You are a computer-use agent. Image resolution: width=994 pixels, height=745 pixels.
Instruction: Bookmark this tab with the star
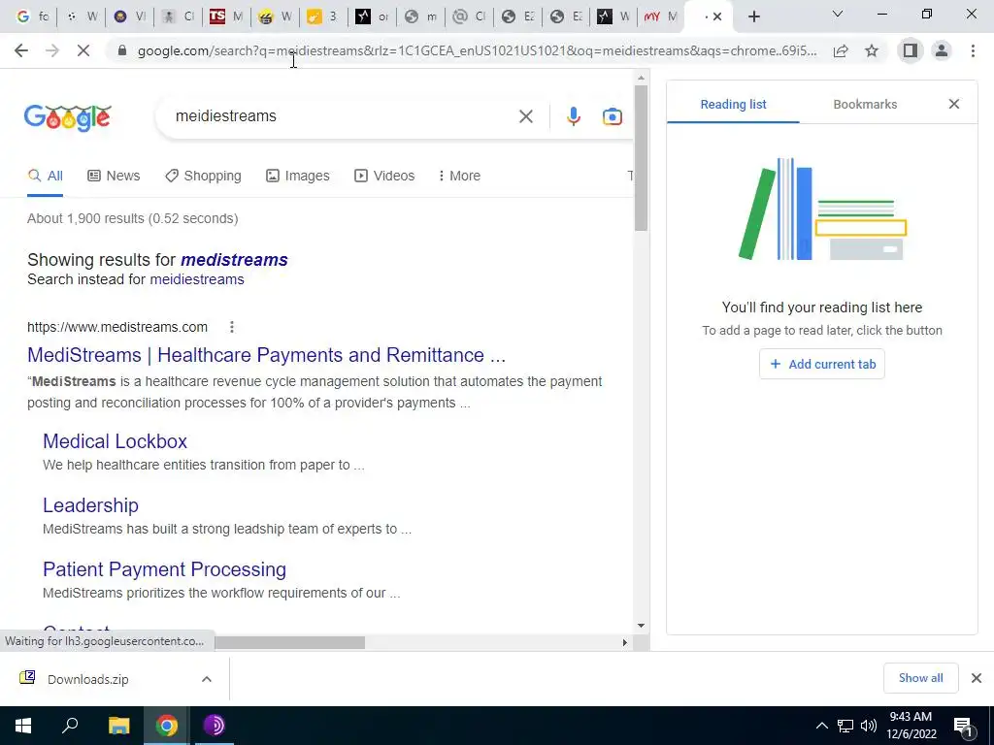tap(872, 50)
